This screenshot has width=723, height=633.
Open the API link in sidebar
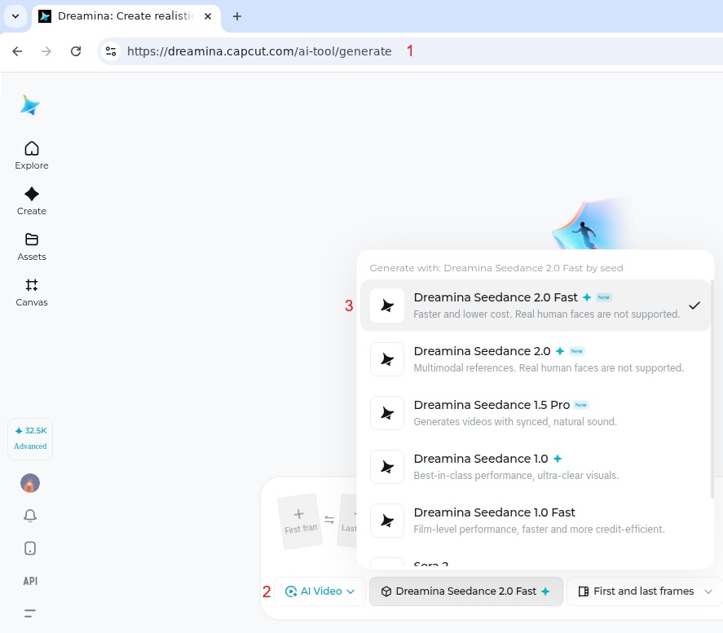point(30,581)
